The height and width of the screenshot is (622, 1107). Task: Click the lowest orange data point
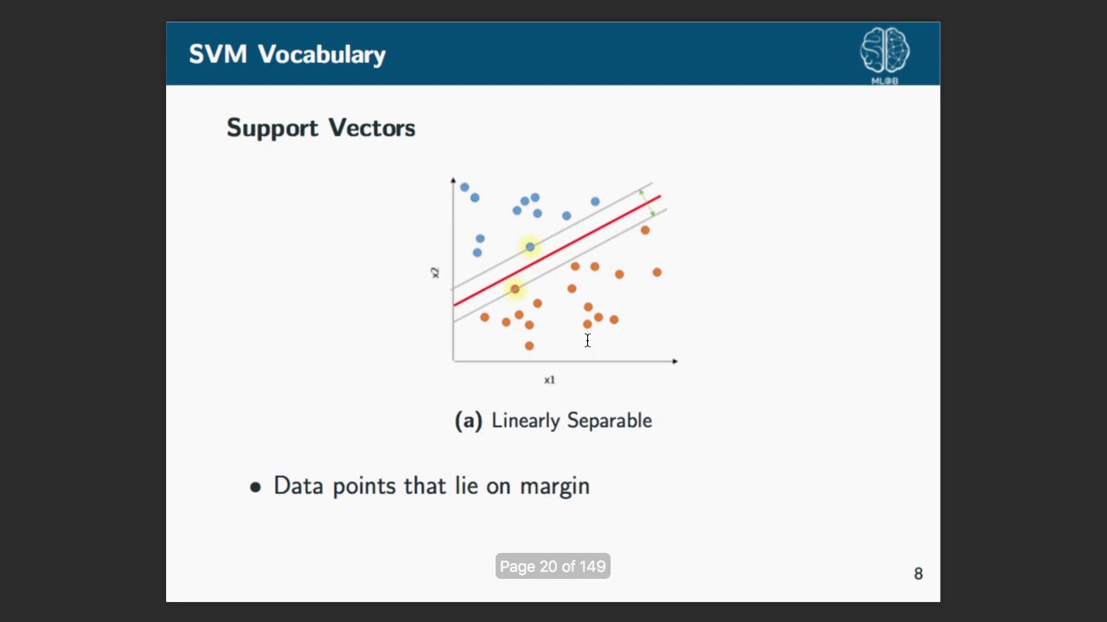pyautogui.click(x=529, y=346)
